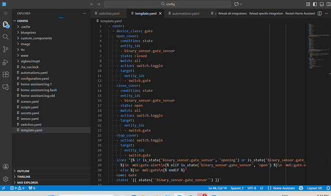Open the chat icon beside search box
The image size is (331, 196).
(x=237, y=4)
